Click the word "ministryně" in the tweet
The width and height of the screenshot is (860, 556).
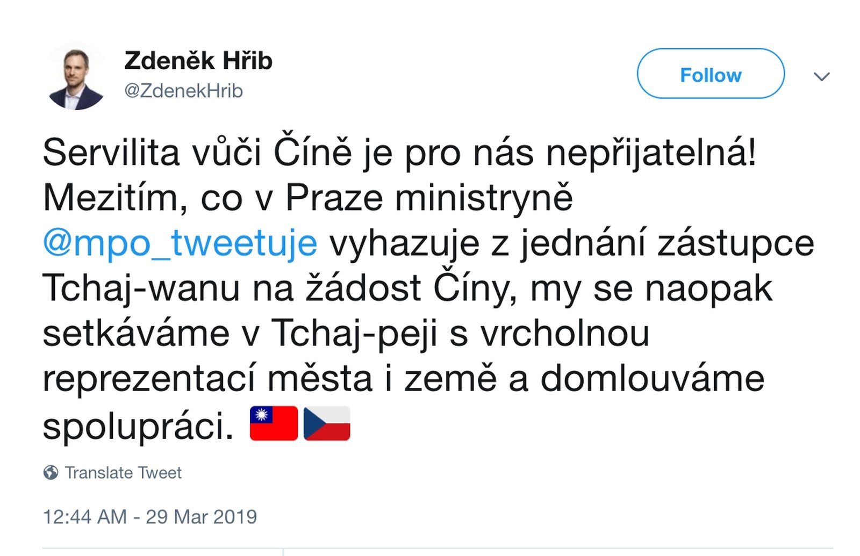484,198
